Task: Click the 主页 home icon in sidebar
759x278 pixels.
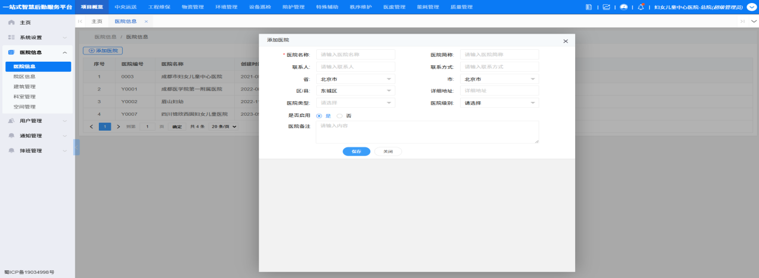Action: (x=11, y=22)
